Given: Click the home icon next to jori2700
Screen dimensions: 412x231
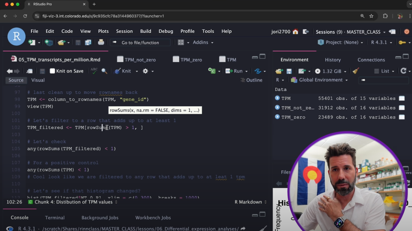Looking at the screenshot, I should tap(296, 32).
